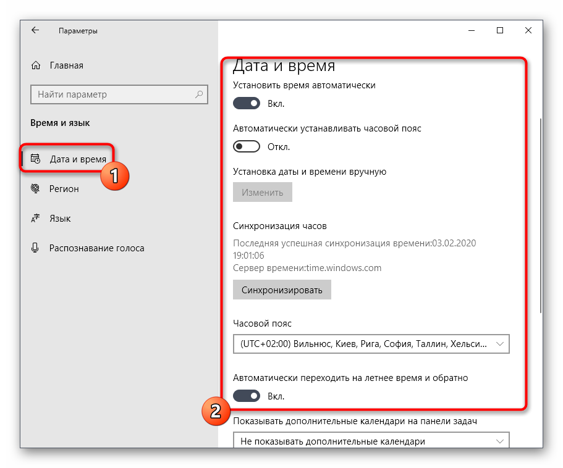Enable Автоматически устанавливать часовой пояс switch
Image resolution: width=563 pixels, height=468 pixels.
tap(247, 147)
